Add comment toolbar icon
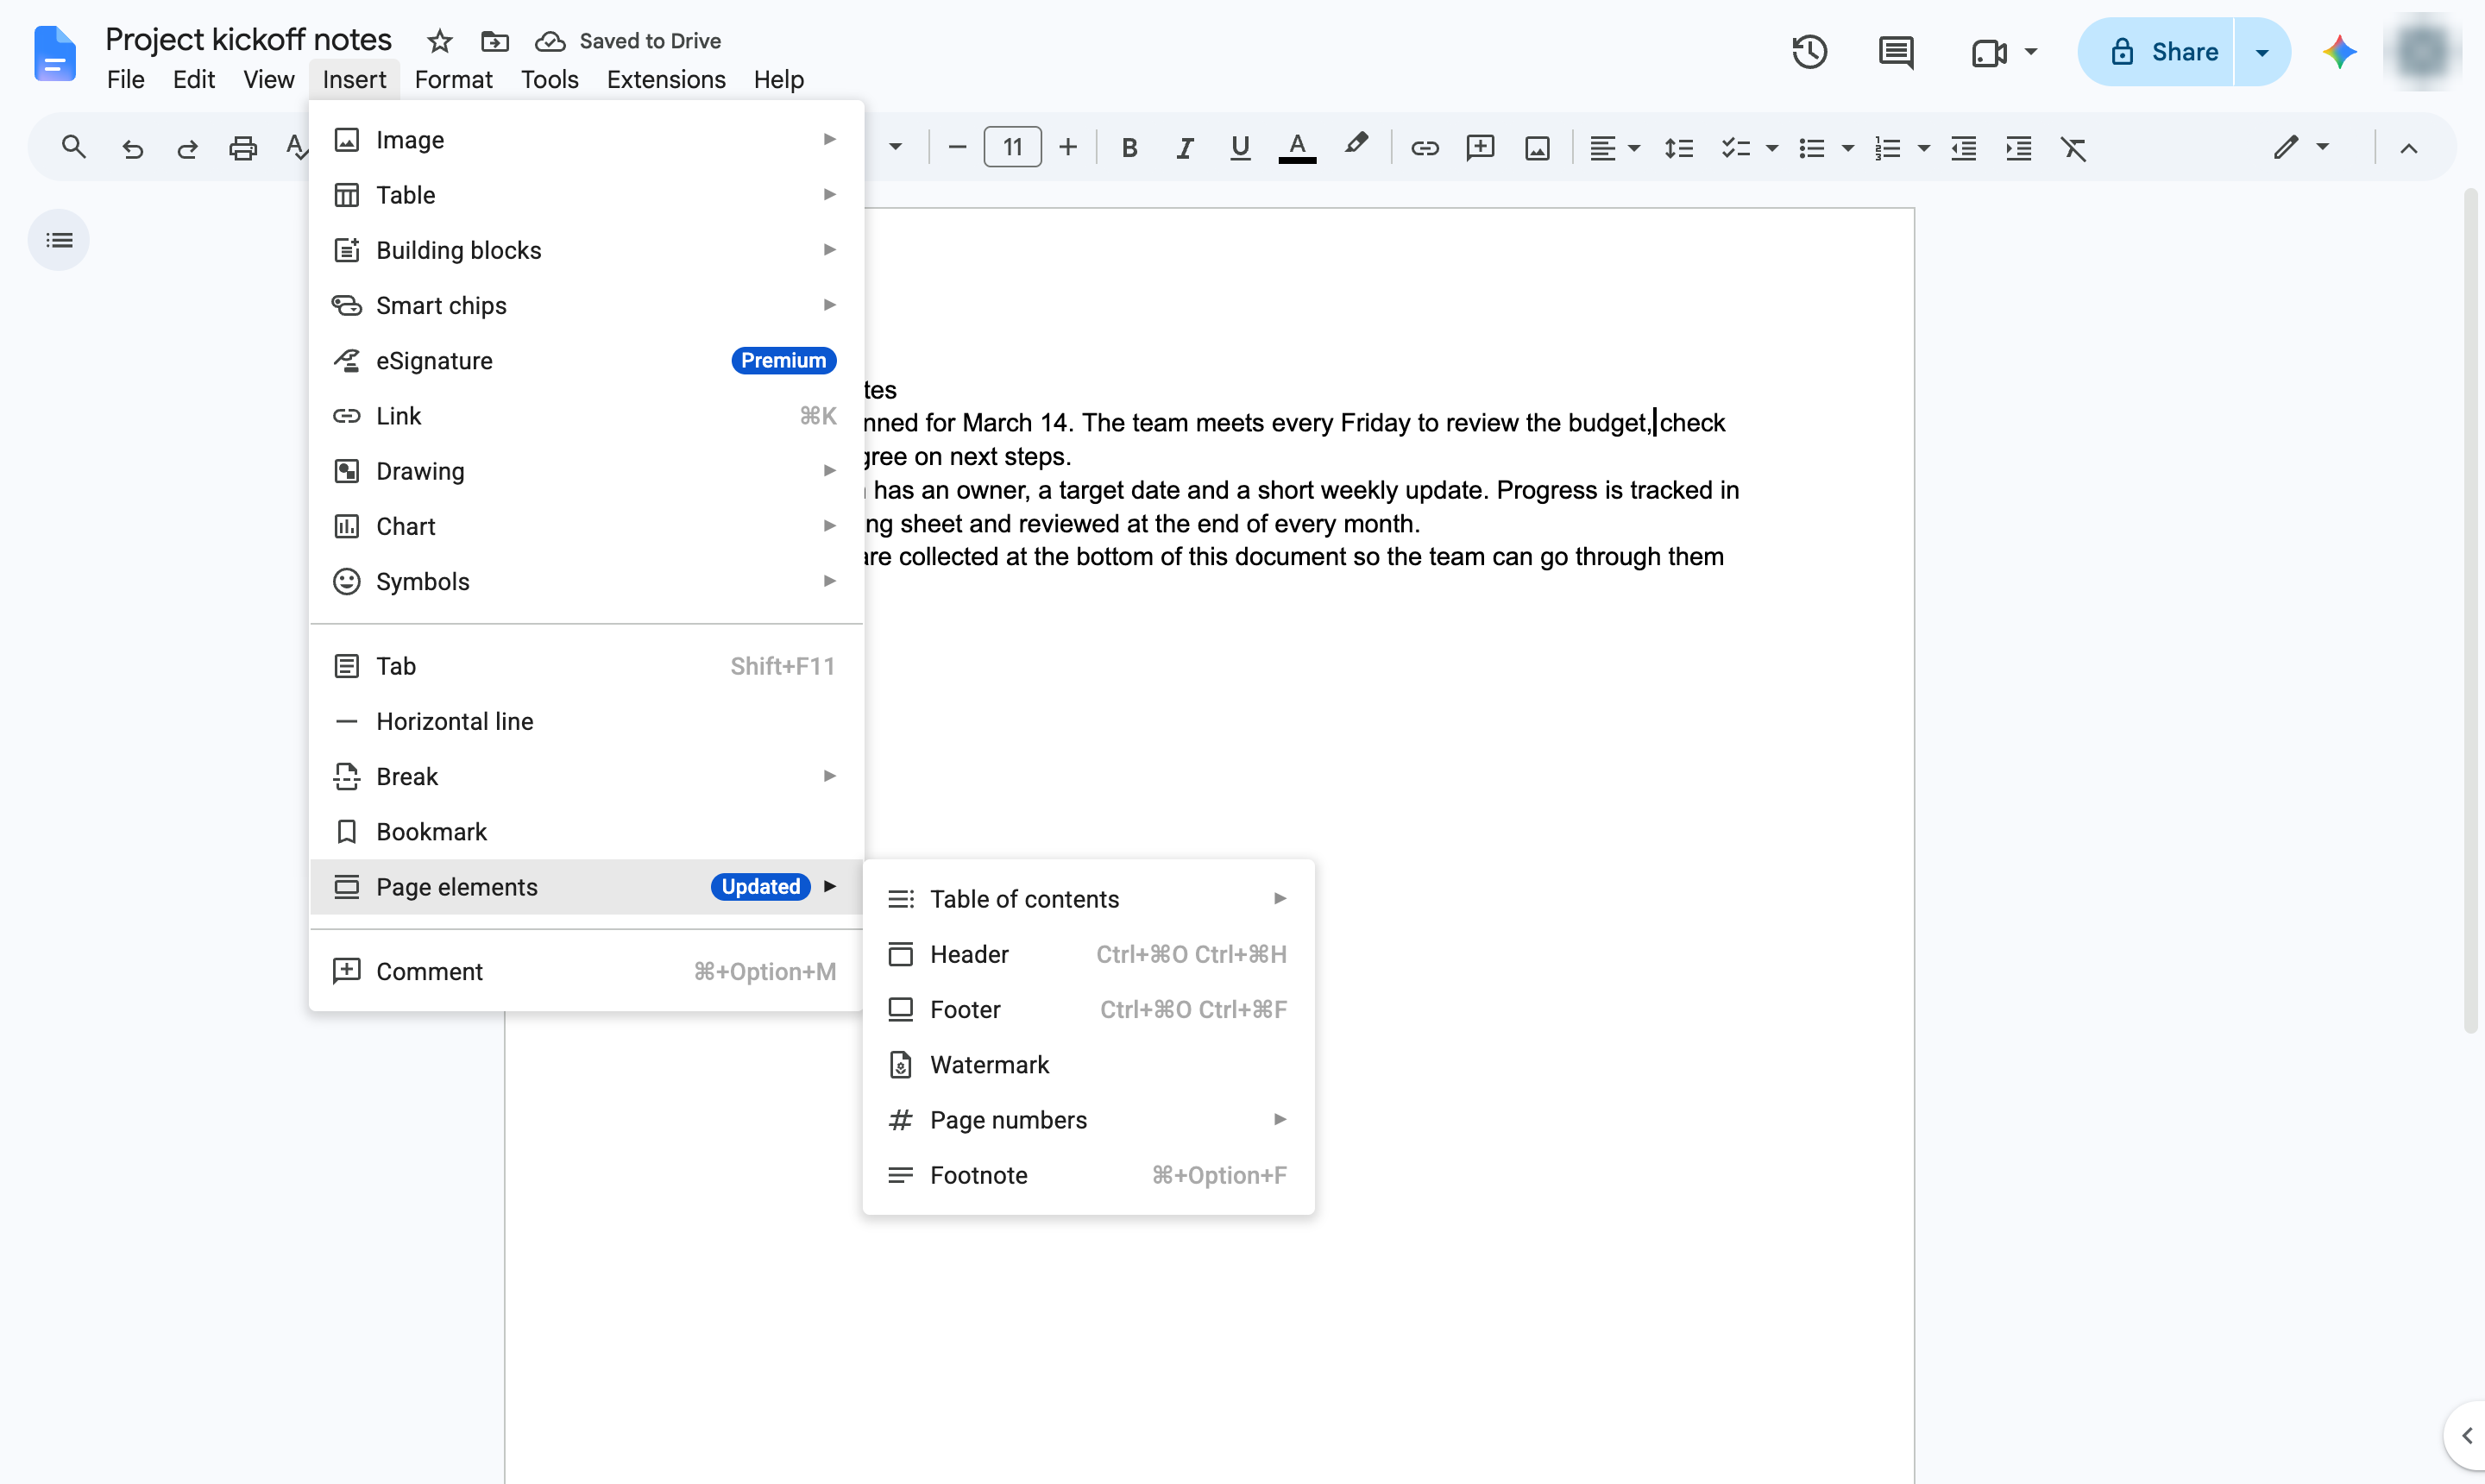Viewport: 2485px width, 1484px height. [x=1480, y=148]
